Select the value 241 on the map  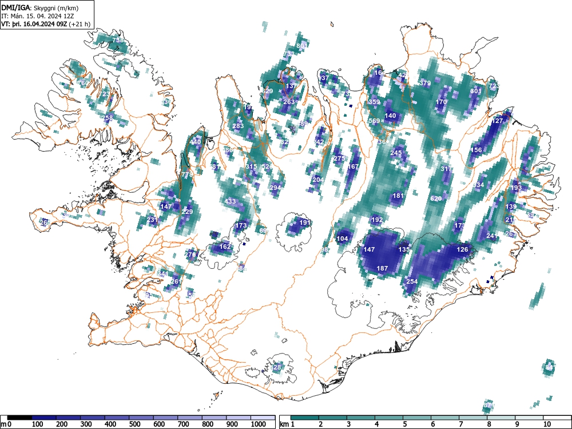click(492, 236)
